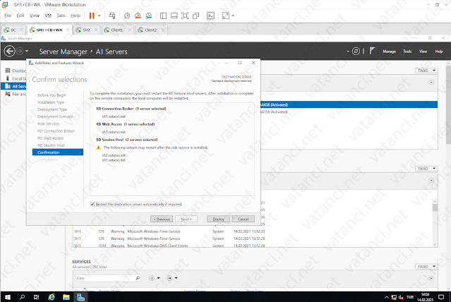
Task: Open the Services section TASKS dropdown
Action: tap(426, 267)
